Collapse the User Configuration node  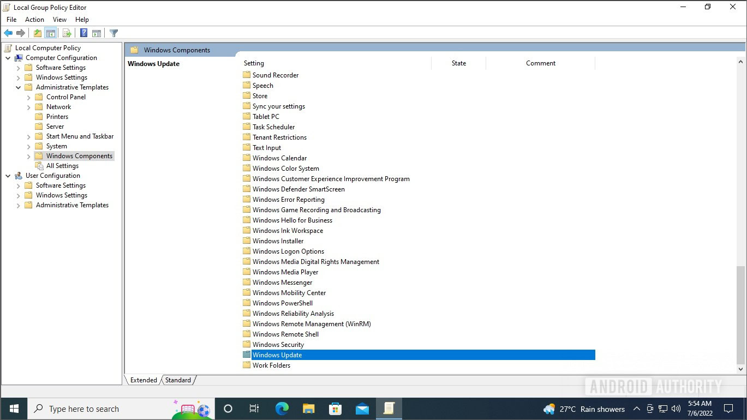click(8, 176)
